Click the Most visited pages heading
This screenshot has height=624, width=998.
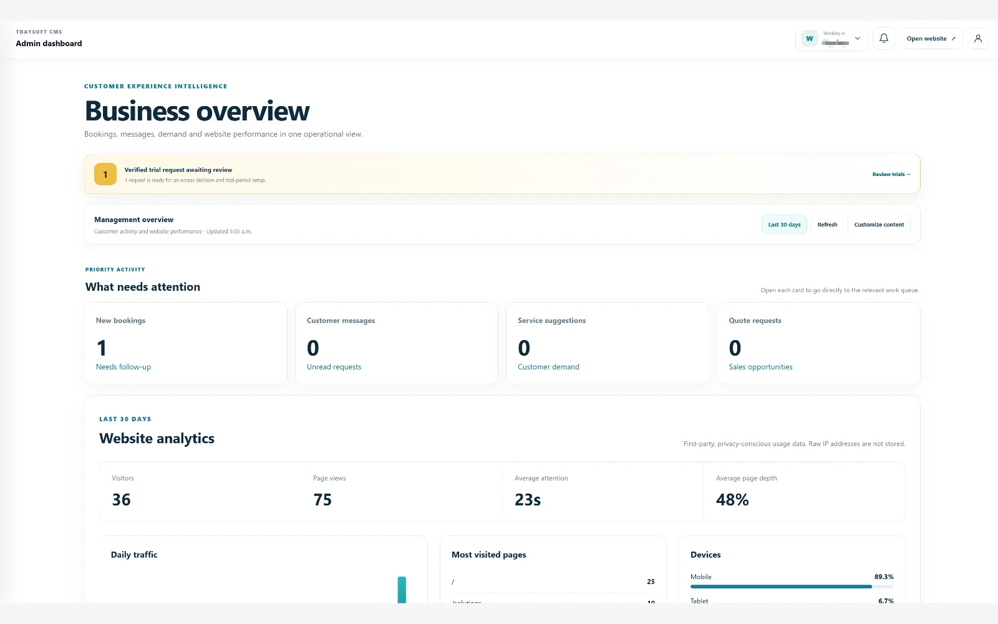tap(489, 555)
